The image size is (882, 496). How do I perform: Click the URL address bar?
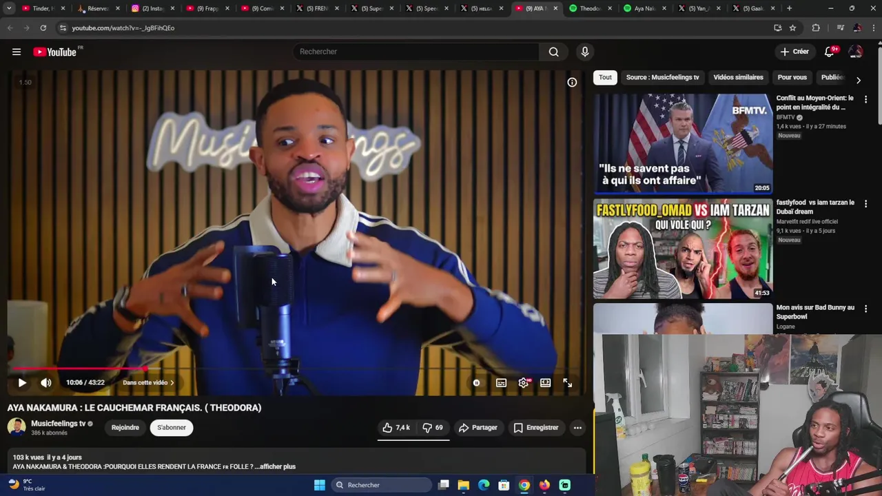point(413,28)
